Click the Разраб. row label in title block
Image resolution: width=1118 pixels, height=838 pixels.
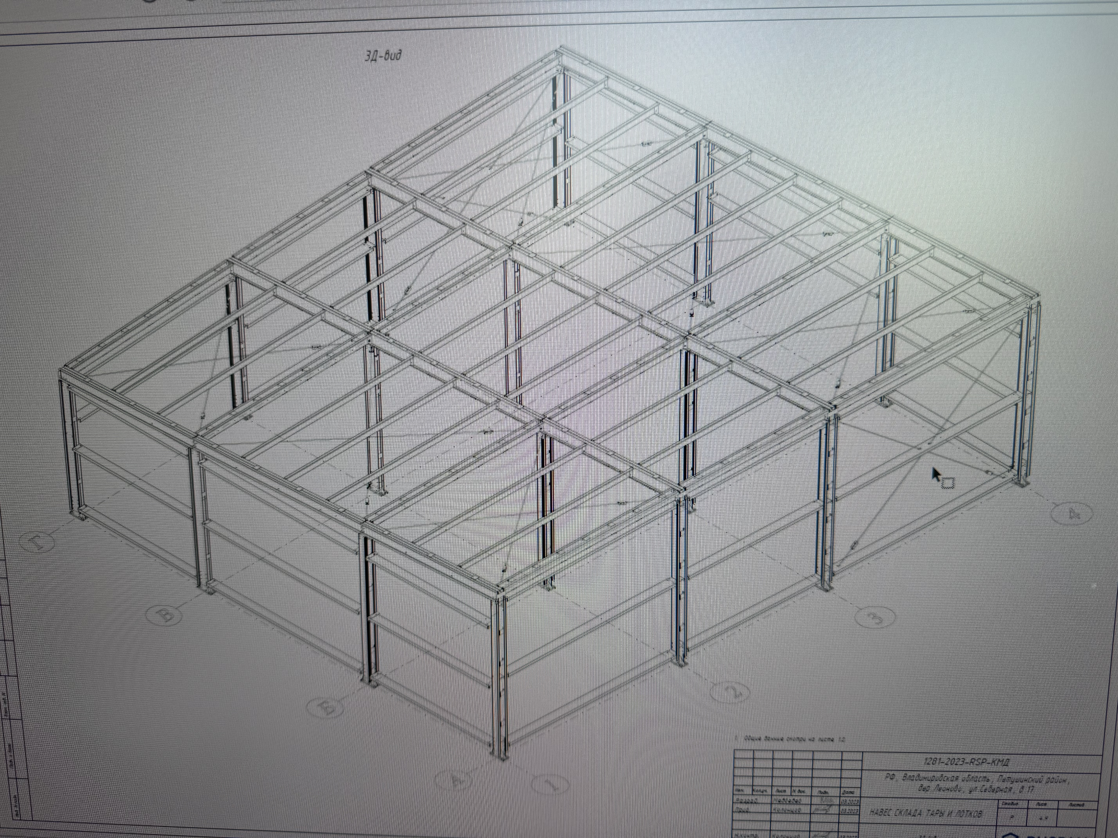(x=745, y=801)
